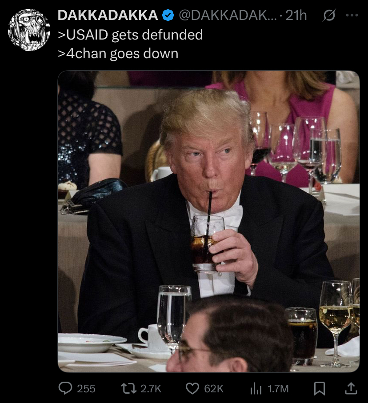Open the DAKKADAKKA display name link
The height and width of the screenshot is (403, 368).
[108, 15]
